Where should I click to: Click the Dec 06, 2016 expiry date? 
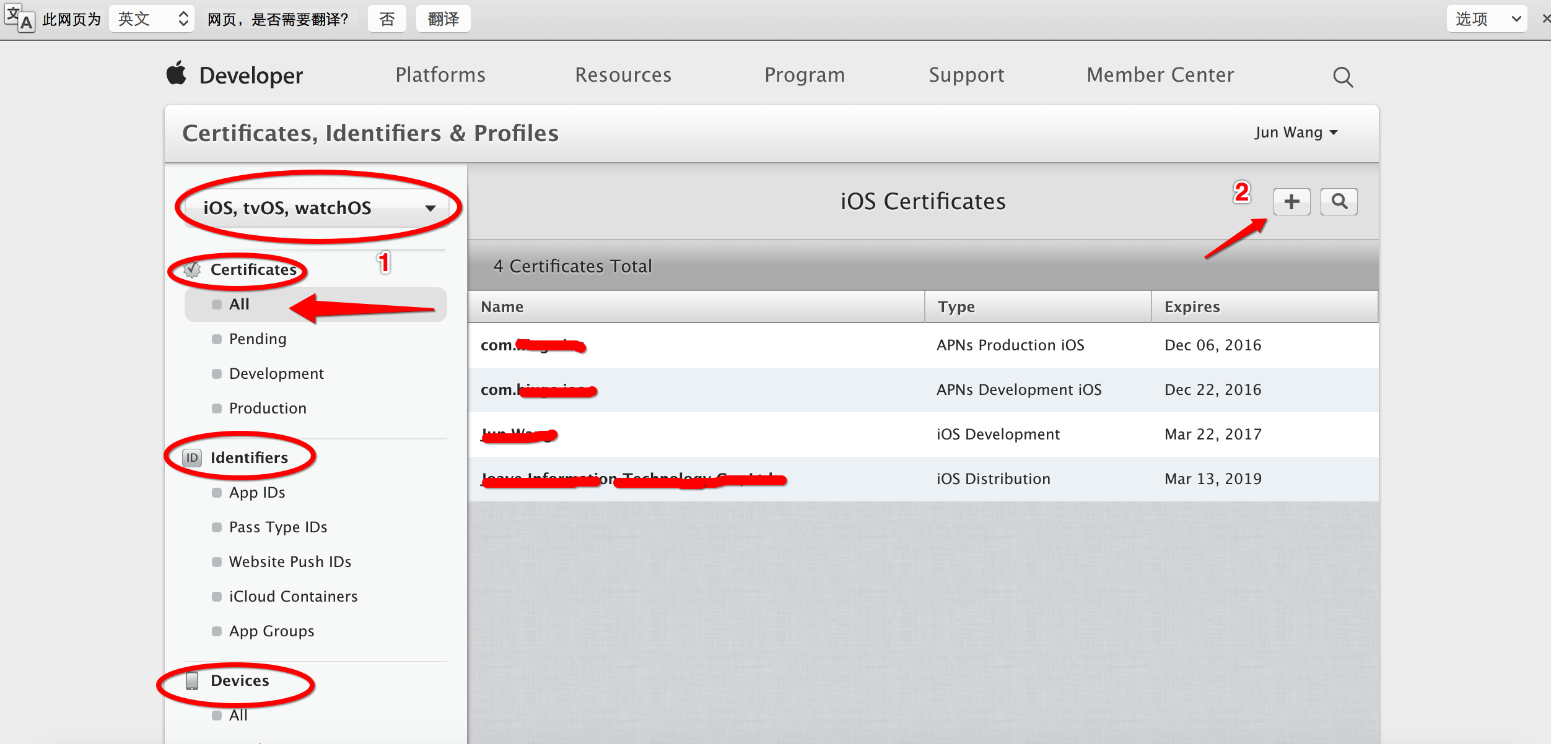point(1213,345)
